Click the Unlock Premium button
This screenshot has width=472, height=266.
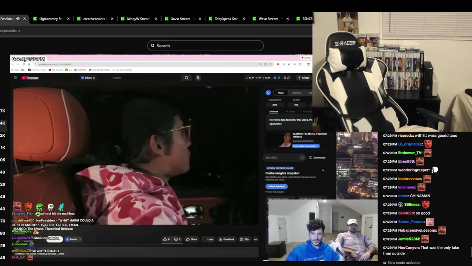[277, 187]
